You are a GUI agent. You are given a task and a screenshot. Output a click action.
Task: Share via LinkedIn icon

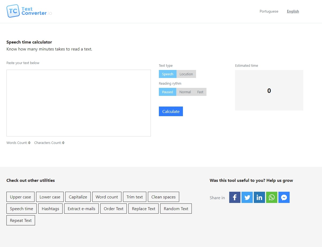click(259, 197)
